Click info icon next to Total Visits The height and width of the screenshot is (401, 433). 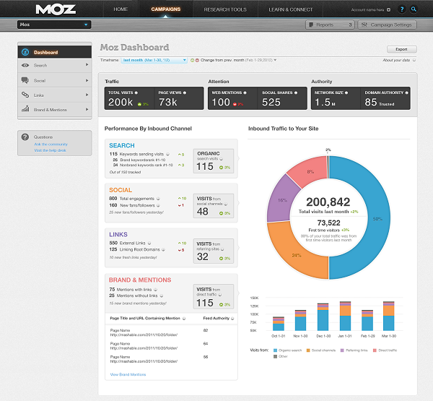tap(136, 92)
